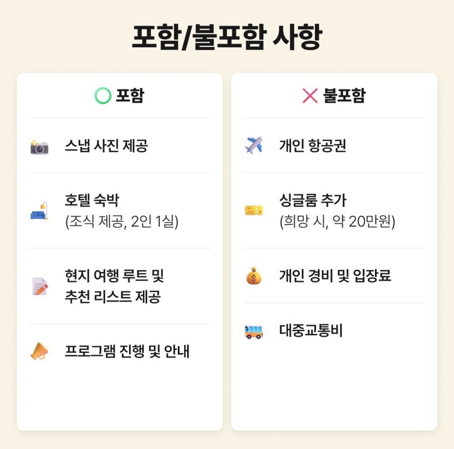Click the red X icon next to 불포함
454x449 pixels.
(310, 95)
